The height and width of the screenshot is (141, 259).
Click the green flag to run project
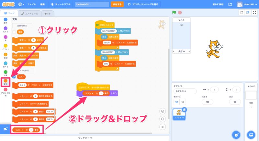coord(174,13)
